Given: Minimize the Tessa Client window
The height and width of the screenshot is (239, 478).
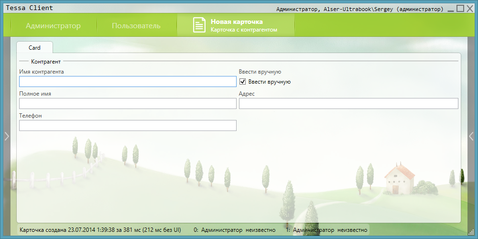Looking at the screenshot, I should click(450, 9).
